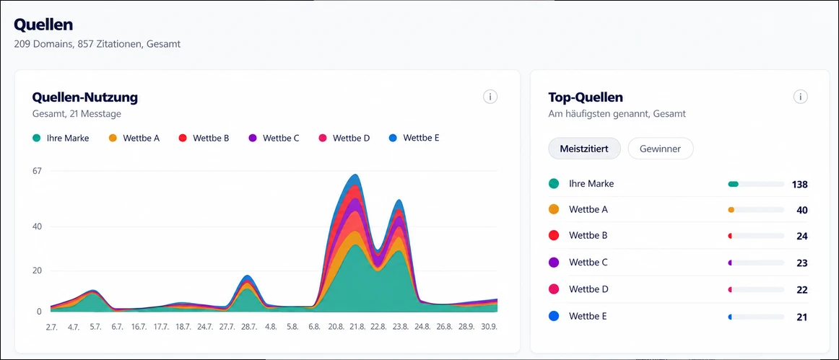
Task: Click the Top-Quellen card title
Action: point(586,97)
